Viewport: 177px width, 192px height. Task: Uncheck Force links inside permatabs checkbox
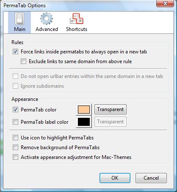(x=15, y=52)
